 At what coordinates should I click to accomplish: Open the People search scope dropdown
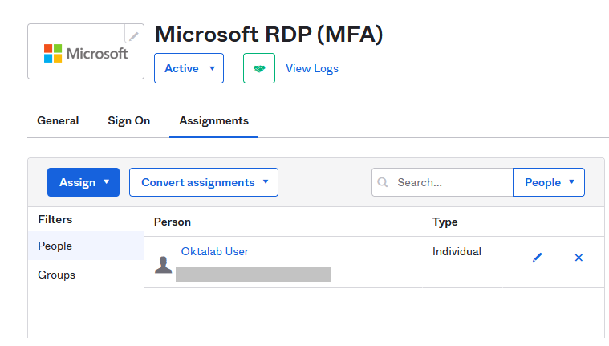pyautogui.click(x=548, y=182)
